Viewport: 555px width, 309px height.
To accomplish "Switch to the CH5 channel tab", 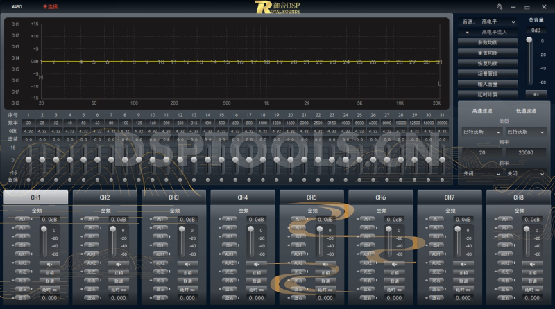I will tap(311, 197).
